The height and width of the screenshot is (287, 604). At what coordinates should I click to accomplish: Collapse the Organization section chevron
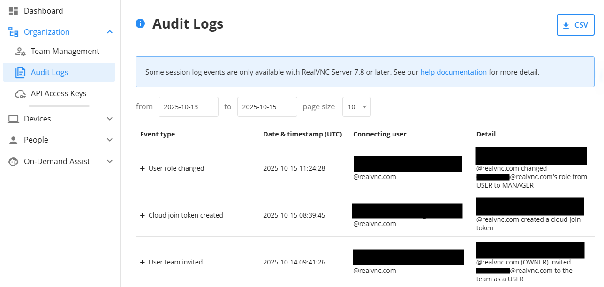(109, 31)
